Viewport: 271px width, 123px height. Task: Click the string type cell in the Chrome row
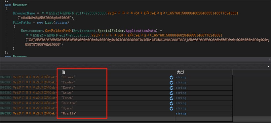click(x=204, y=77)
